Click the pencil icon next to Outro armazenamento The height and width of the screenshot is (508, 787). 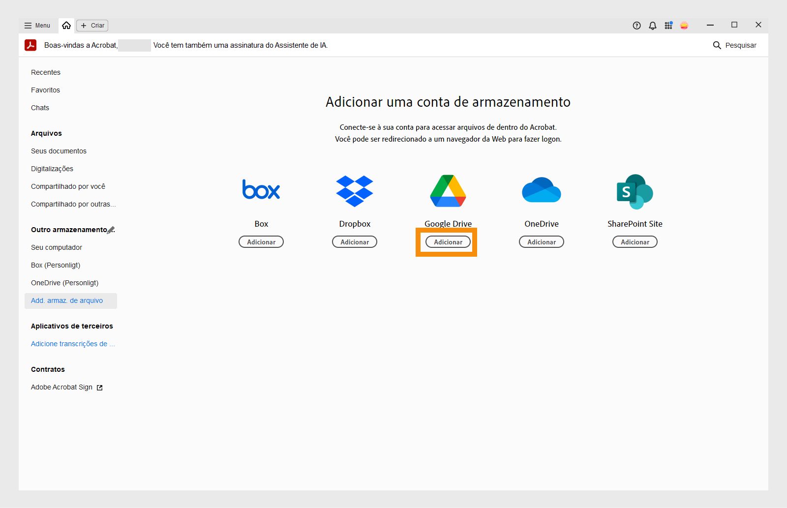(112, 229)
